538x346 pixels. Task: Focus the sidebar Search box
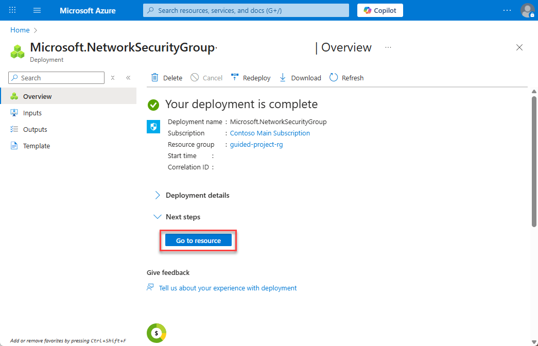(x=56, y=78)
